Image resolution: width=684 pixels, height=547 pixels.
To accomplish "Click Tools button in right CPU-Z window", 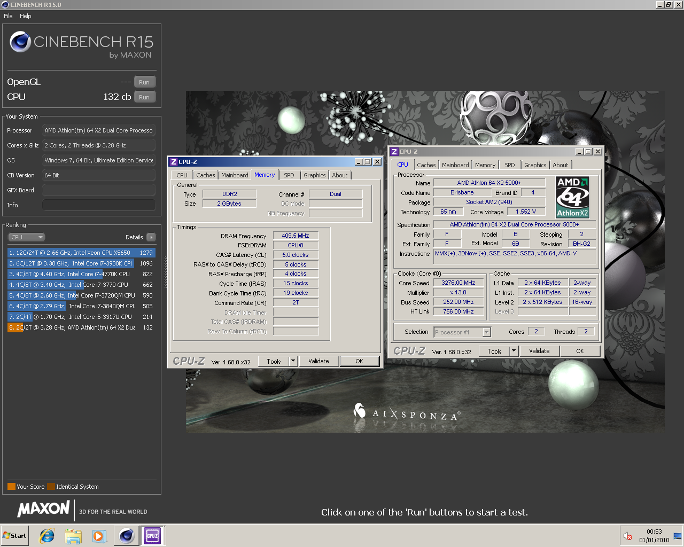I will click(494, 351).
